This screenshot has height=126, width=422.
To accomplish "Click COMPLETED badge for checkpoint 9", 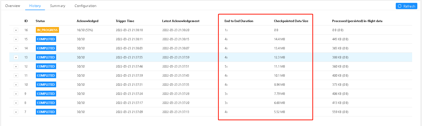I will [46, 94].
